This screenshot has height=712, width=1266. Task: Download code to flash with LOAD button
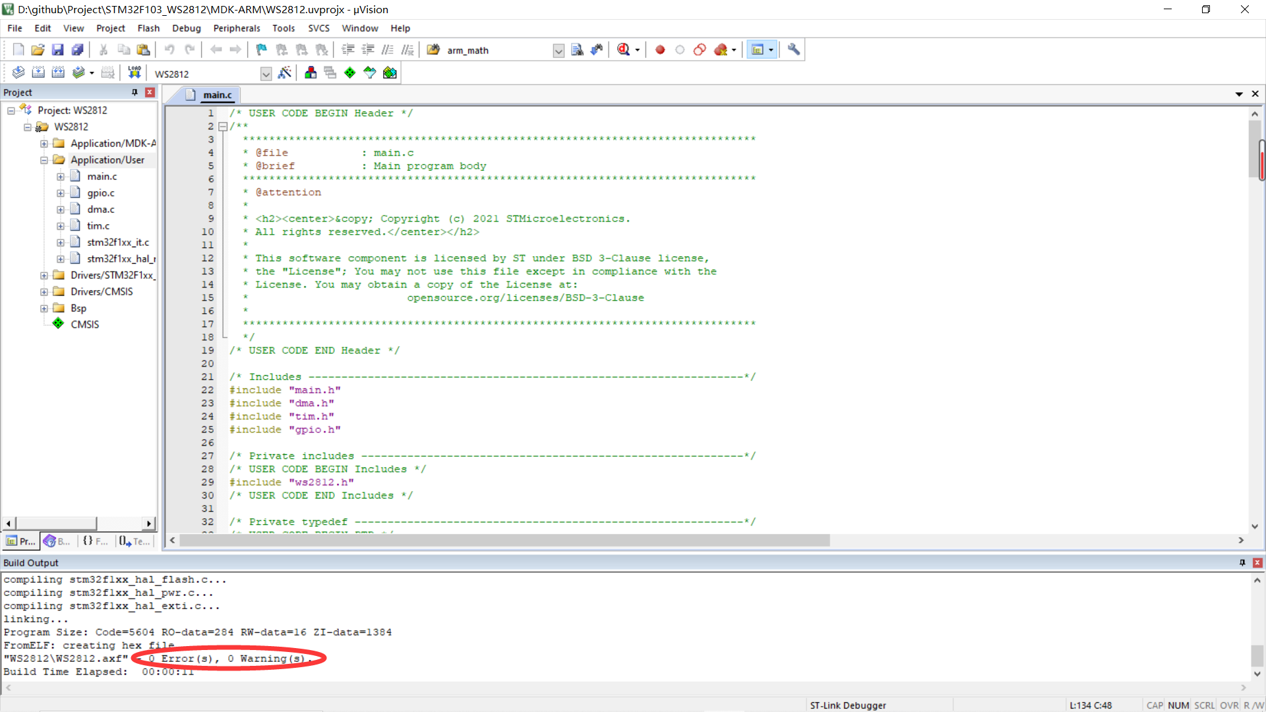pos(134,73)
